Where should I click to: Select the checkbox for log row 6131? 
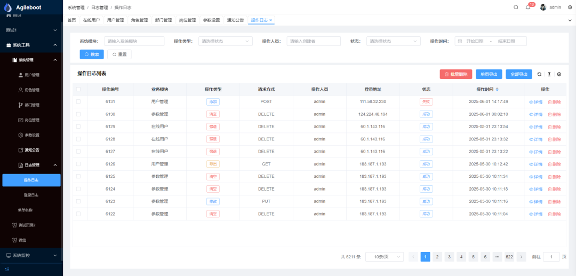coord(78,101)
